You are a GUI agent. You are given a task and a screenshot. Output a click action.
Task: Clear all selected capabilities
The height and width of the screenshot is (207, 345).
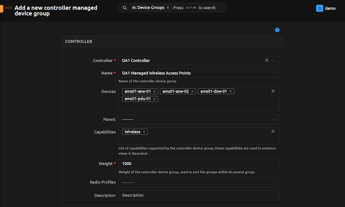273,131
